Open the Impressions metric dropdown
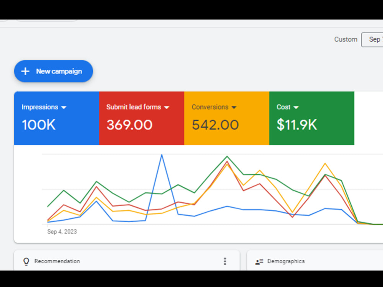The height and width of the screenshot is (287, 383). (64, 108)
